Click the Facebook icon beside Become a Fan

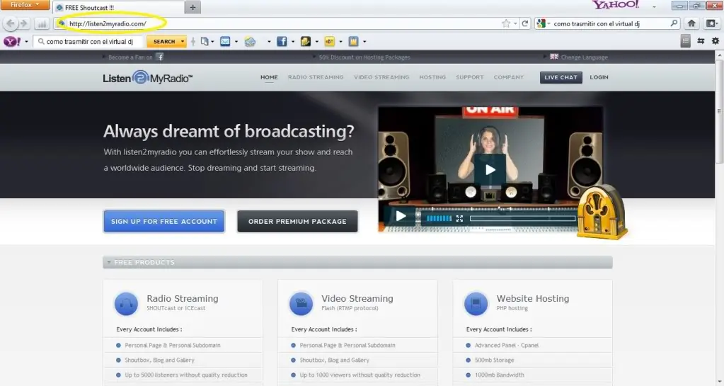(x=160, y=57)
